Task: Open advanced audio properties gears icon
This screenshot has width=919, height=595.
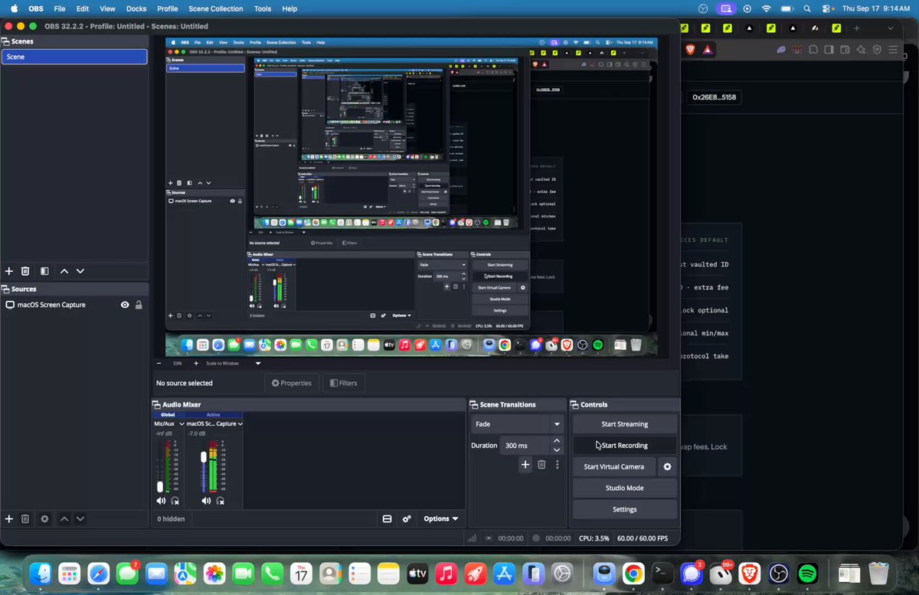Action: 407,518
